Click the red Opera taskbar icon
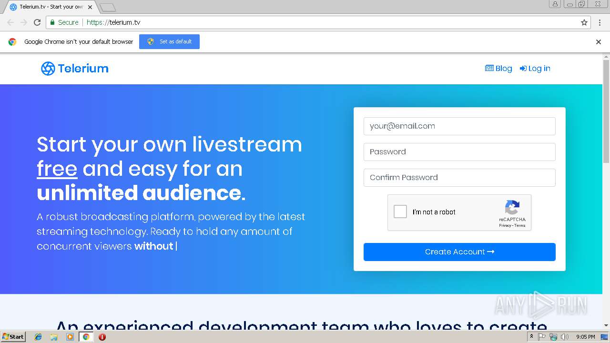610x343 pixels. [x=102, y=337]
